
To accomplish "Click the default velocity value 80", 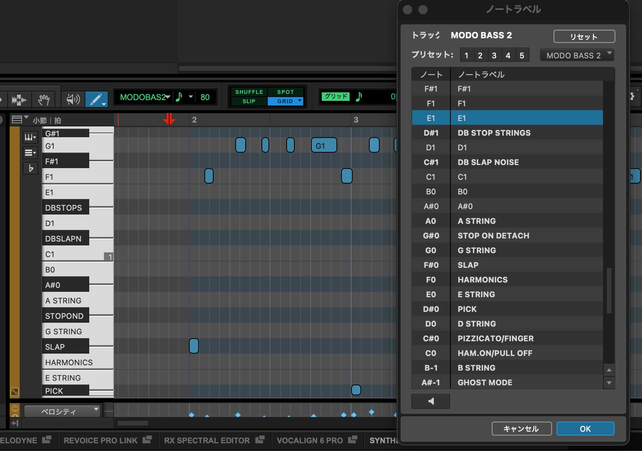I will pos(205,97).
